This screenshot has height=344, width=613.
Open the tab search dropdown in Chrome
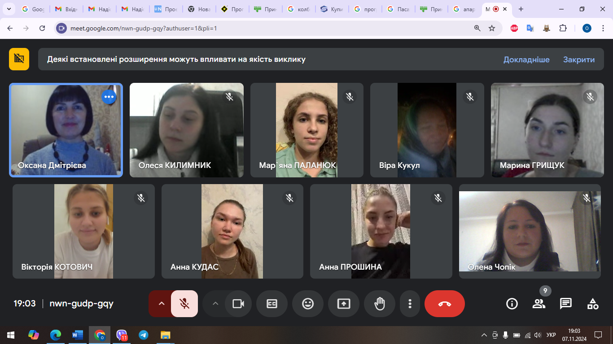point(8,9)
